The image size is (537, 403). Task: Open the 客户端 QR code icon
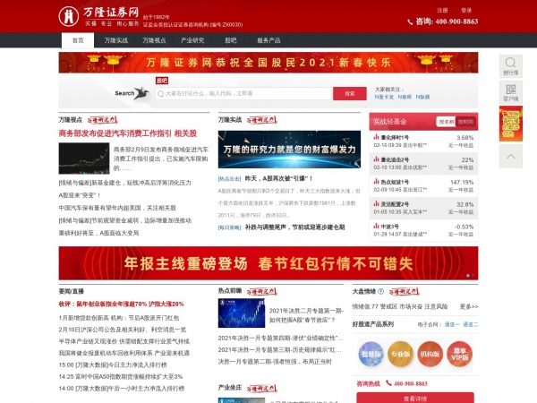(511, 92)
